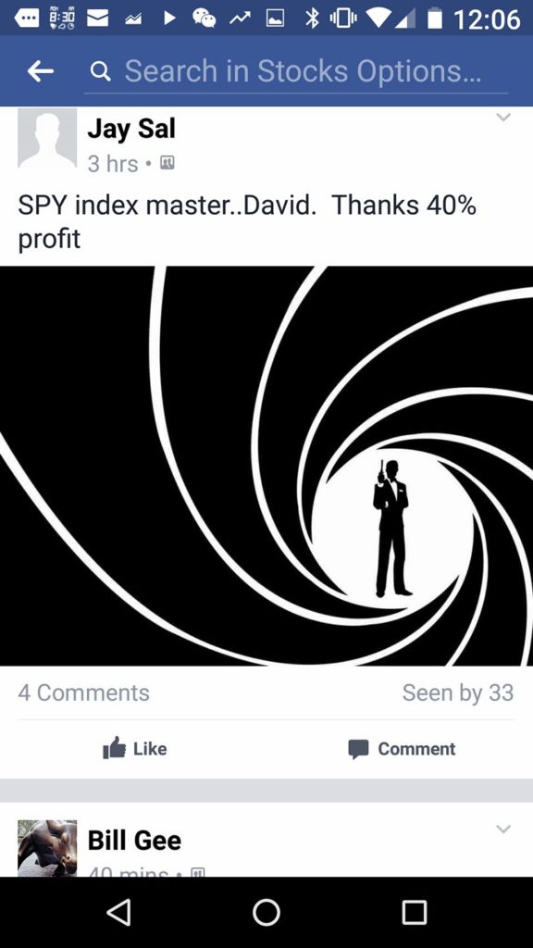Tap the Comment button
Viewport: 533px width, 948px height.
pyautogui.click(x=402, y=748)
